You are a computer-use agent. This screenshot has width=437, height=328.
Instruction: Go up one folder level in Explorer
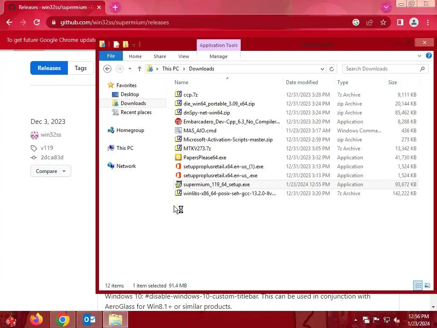click(140, 69)
